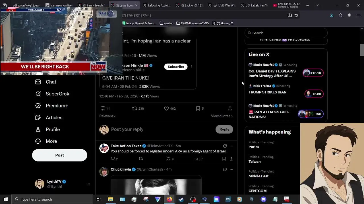364x204 pixels.
Task: Go to Articles in sidebar
Action: click(x=49, y=118)
